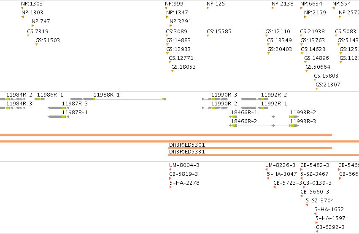
Task: Click the 11992R-2 transcript label
Action: pos(274,95)
